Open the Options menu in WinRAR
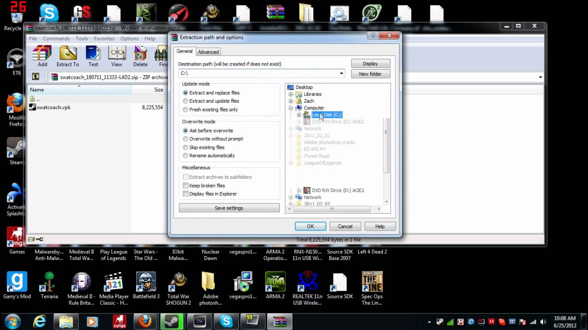Image resolution: width=588 pixels, height=330 pixels. [130, 39]
